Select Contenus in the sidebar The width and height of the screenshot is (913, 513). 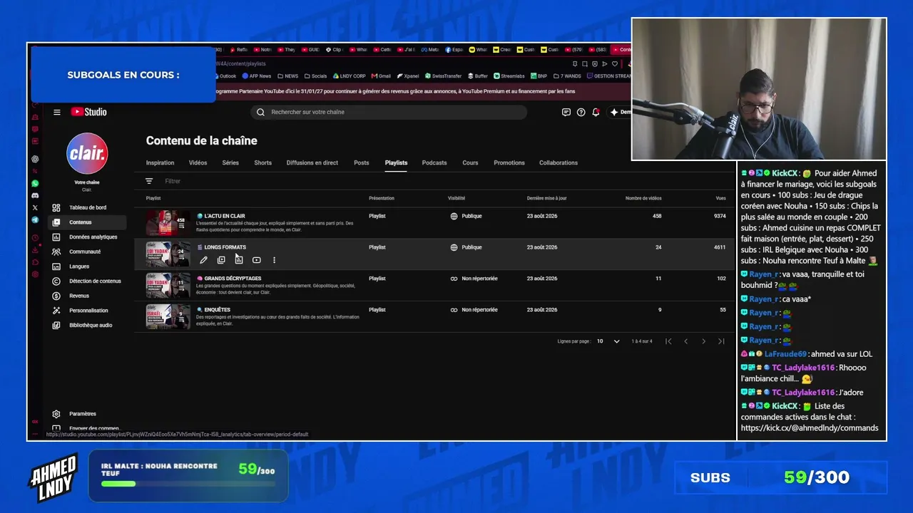click(x=87, y=222)
